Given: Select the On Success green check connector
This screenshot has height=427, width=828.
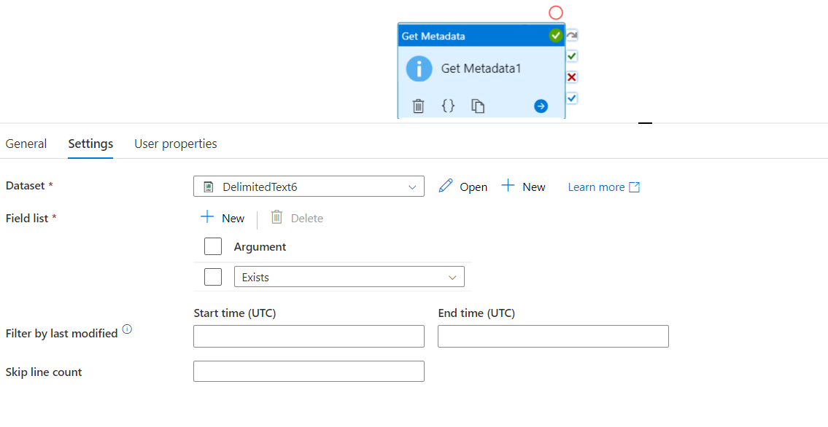Looking at the screenshot, I should (572, 56).
